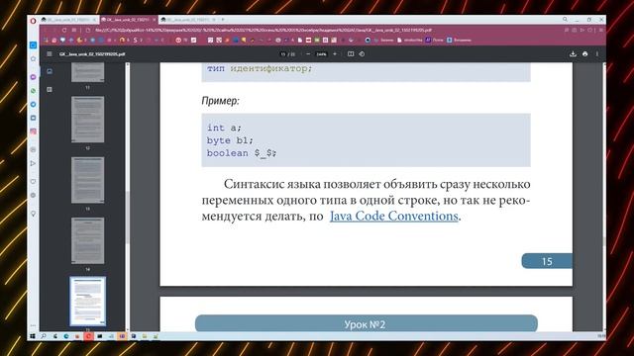Screen dimensions: 634x356
Task: Print the PDF document
Action: click(x=585, y=53)
